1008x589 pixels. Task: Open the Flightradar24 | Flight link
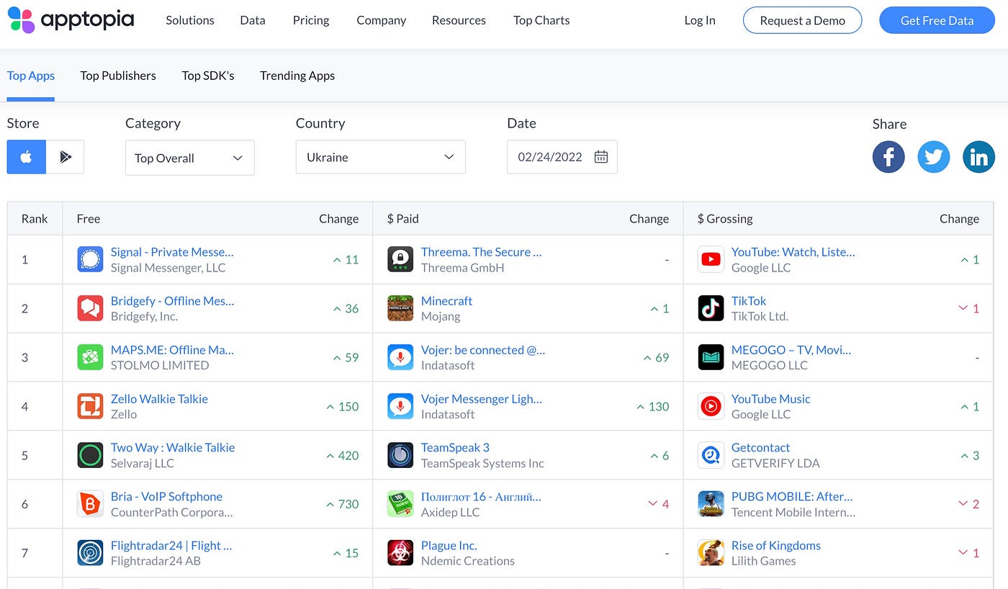coord(171,546)
